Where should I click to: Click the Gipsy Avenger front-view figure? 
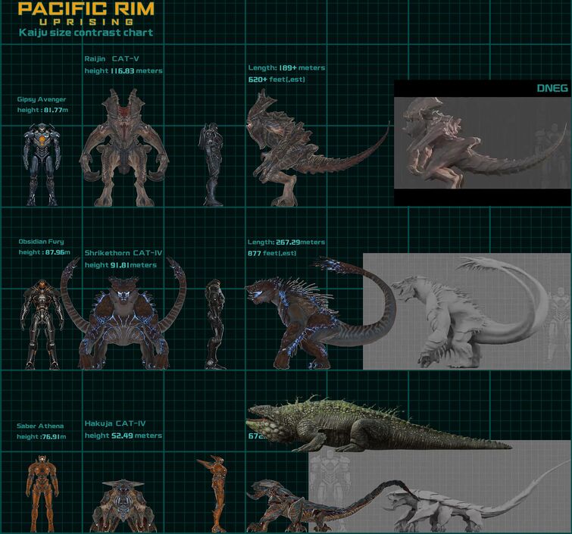tap(42, 164)
